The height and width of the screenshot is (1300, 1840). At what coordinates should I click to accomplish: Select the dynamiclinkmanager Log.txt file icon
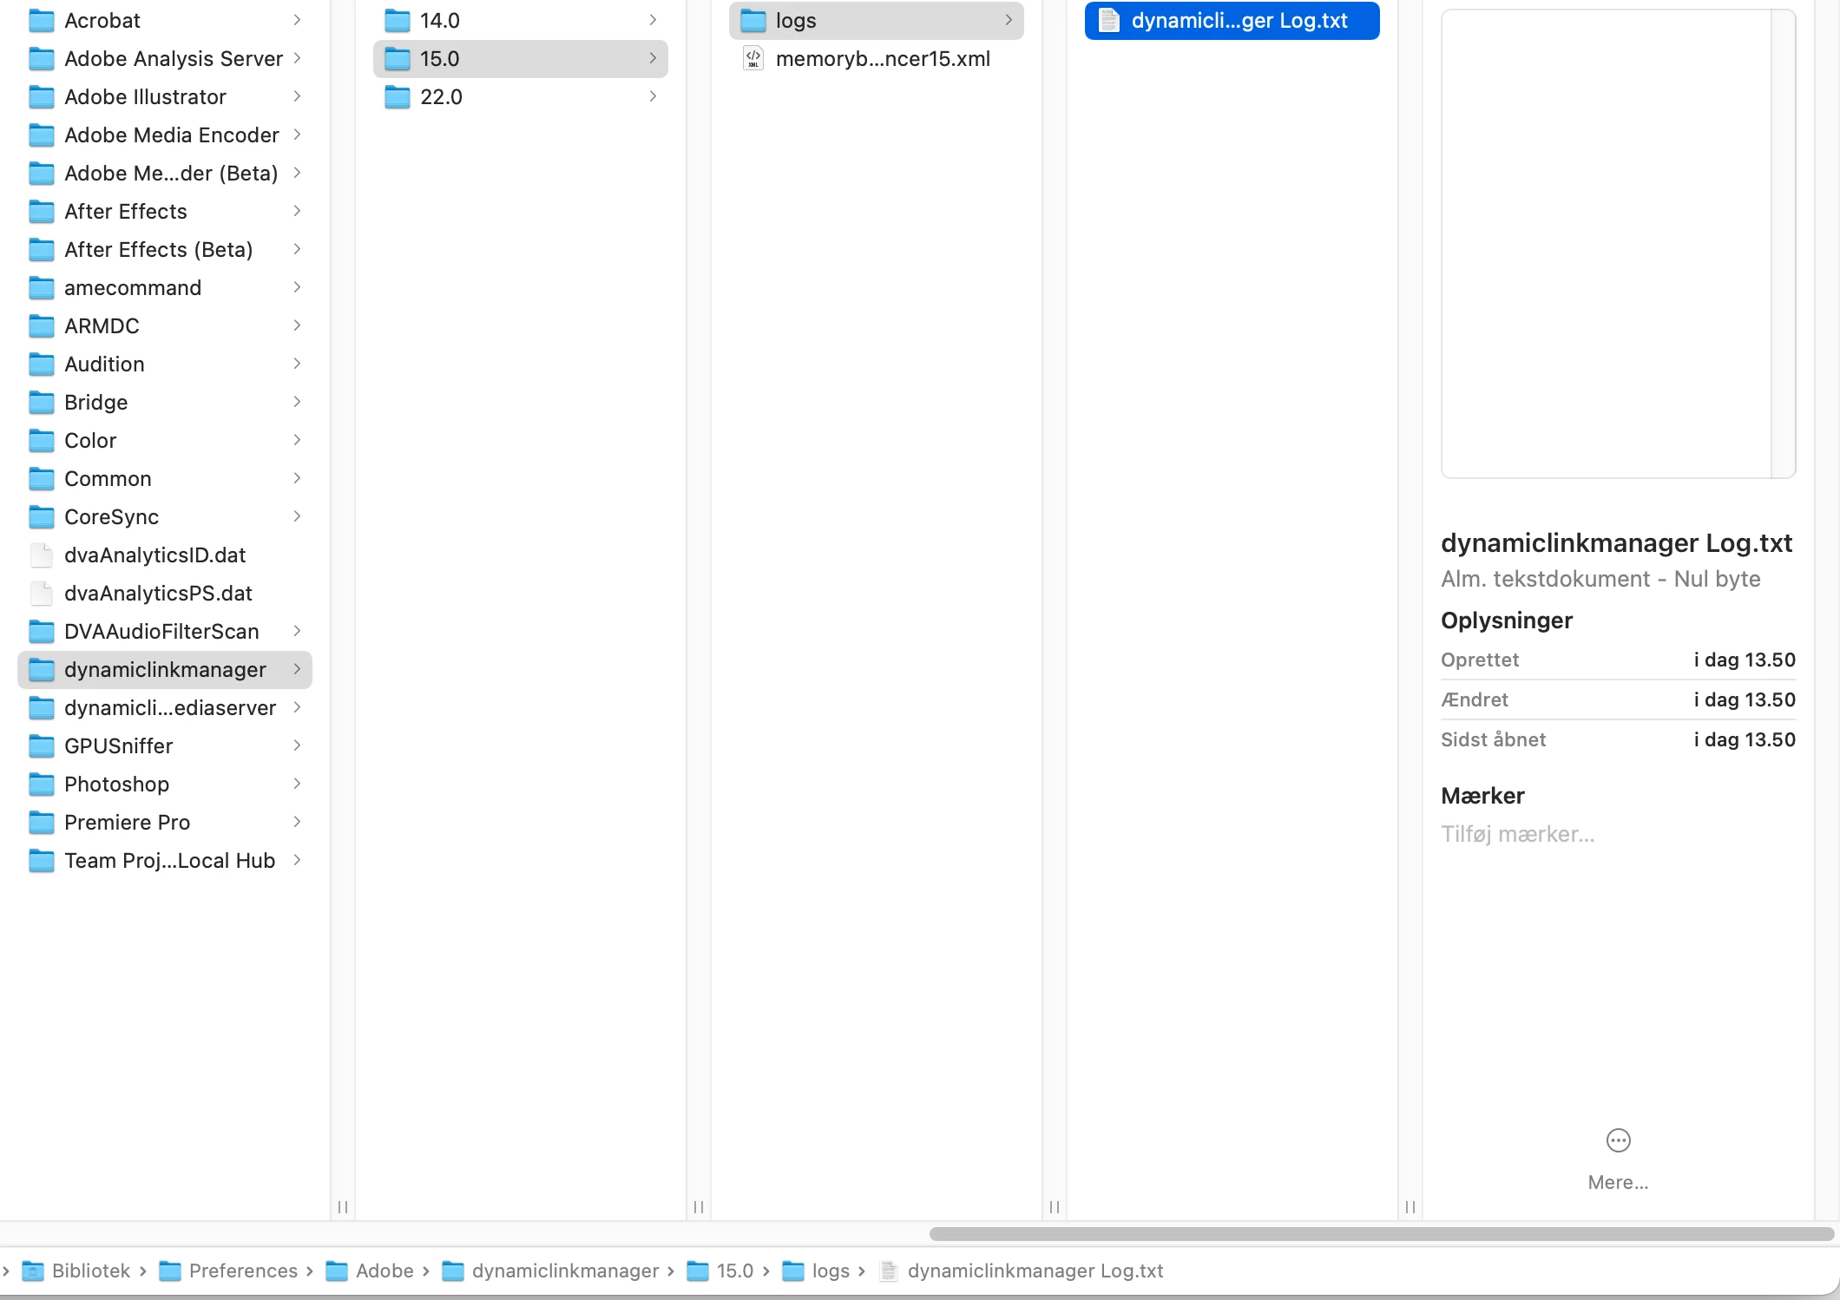click(1108, 21)
